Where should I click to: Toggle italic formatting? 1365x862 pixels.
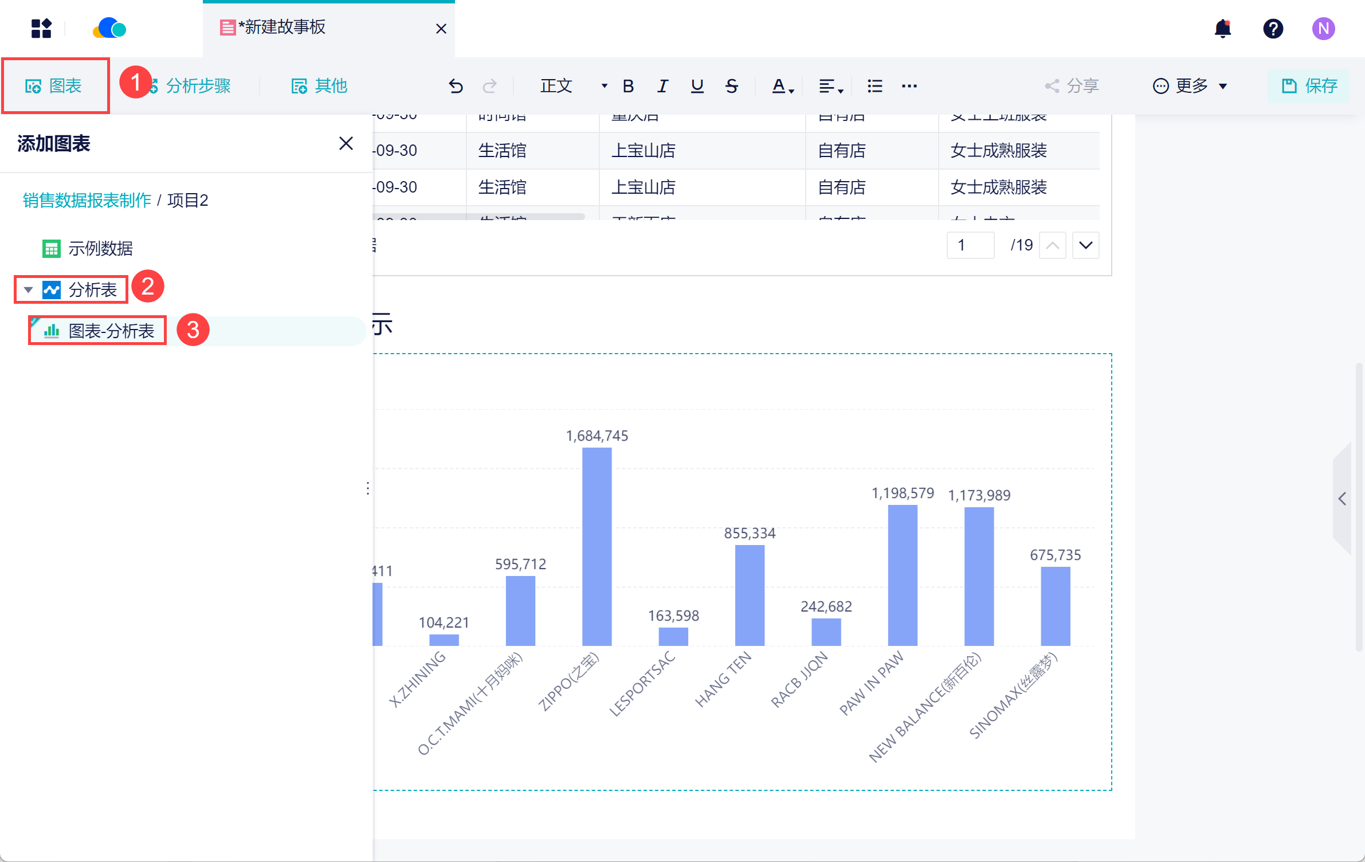click(x=662, y=86)
